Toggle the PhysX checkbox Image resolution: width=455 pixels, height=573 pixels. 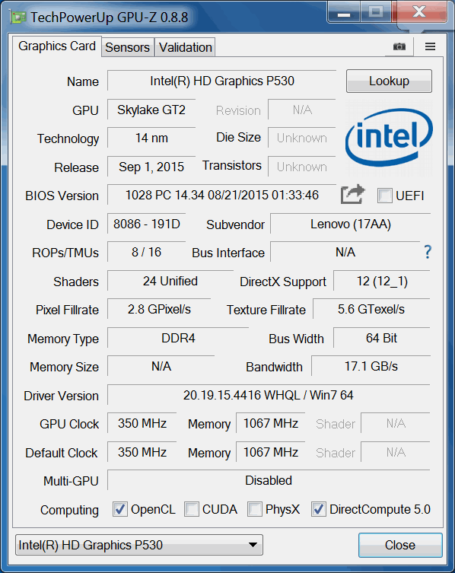[254, 509]
